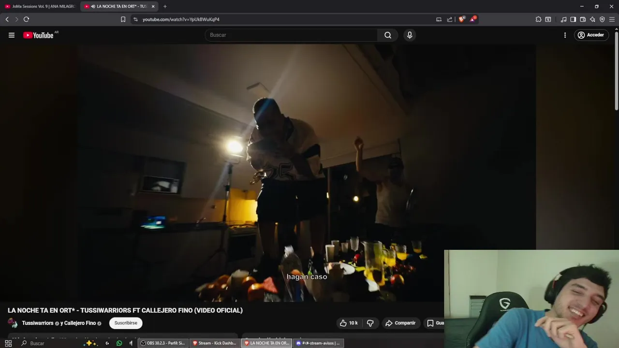Click the taskbar Buscar search box
This screenshot has height=348, width=619.
tap(48, 343)
